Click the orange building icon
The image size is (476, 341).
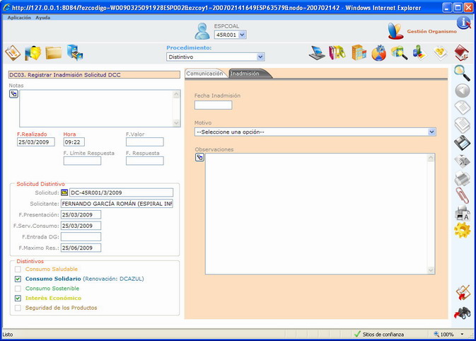click(x=359, y=53)
